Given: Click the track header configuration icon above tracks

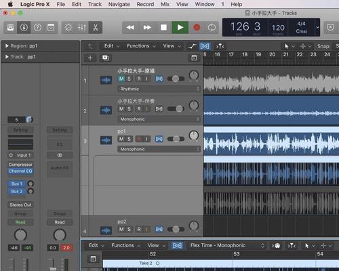Looking at the screenshot, I should click(194, 58).
